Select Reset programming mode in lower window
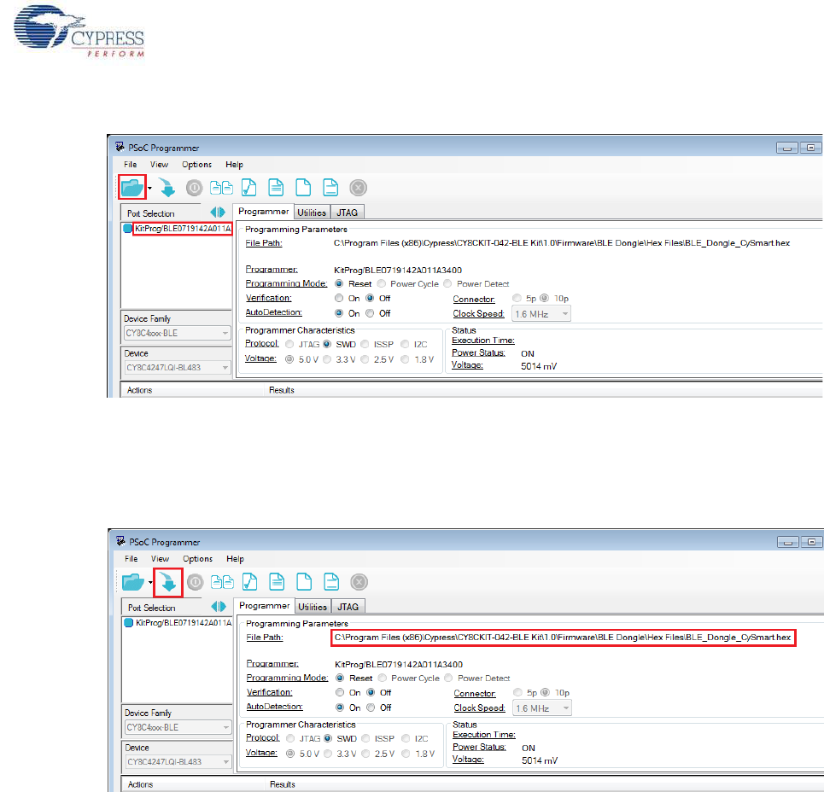This screenshot has width=824, height=792. (340, 678)
